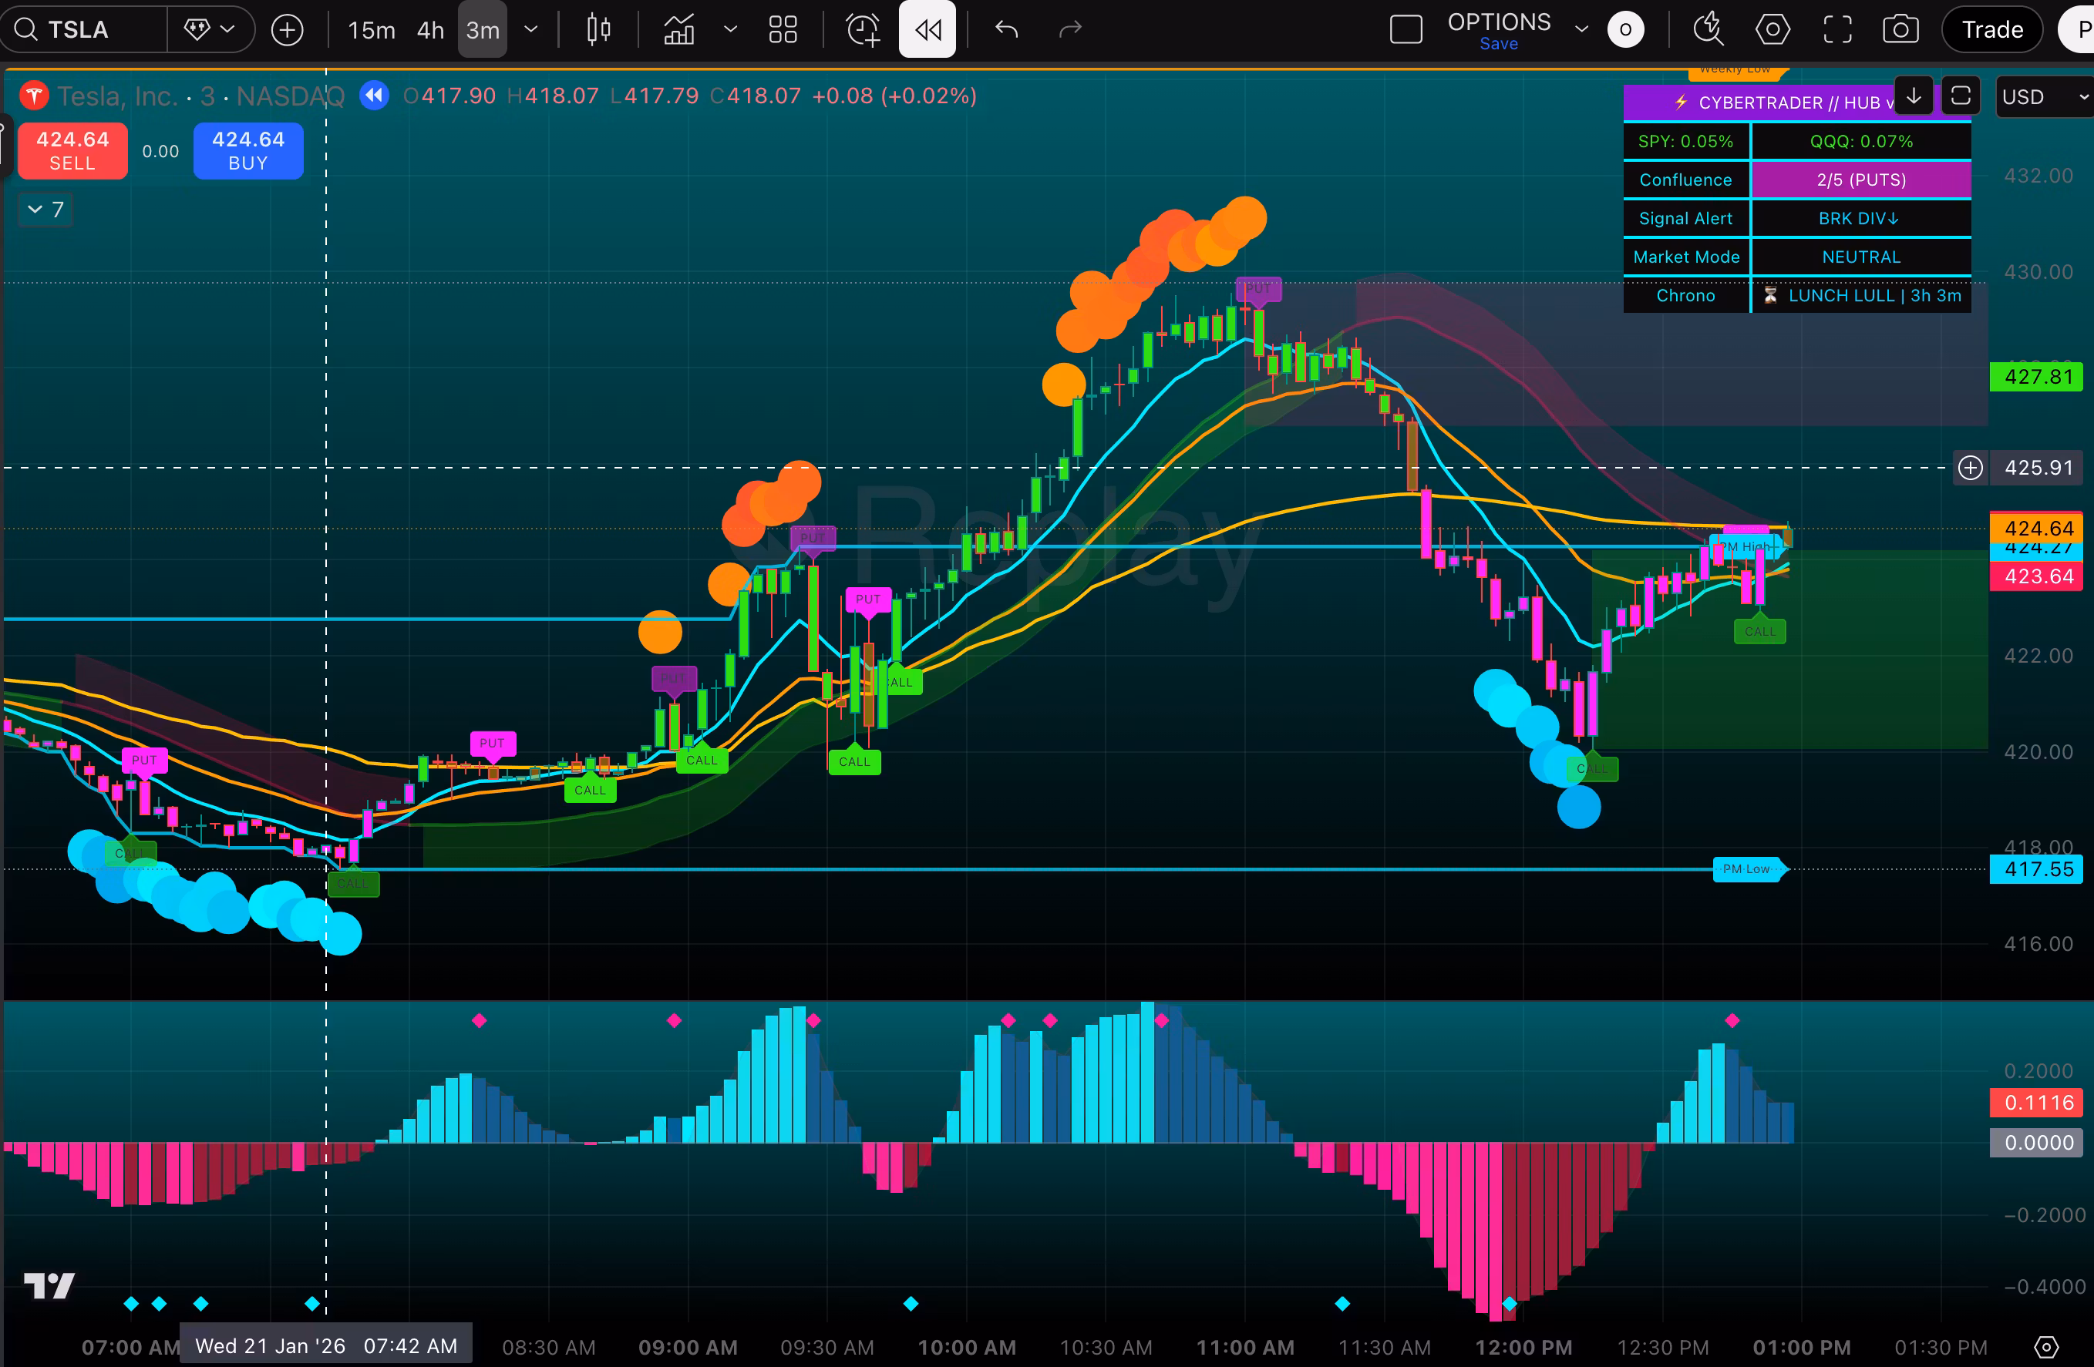The image size is (2094, 1367).
Task: Toggle the layout square button beside OPTIONS
Action: 1406,29
